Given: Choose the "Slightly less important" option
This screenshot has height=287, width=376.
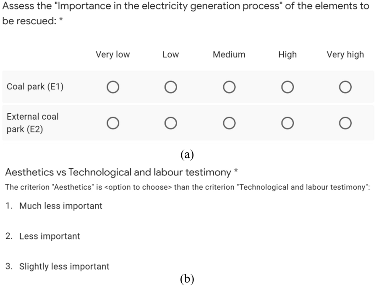Looking at the screenshot, I should [64, 266].
